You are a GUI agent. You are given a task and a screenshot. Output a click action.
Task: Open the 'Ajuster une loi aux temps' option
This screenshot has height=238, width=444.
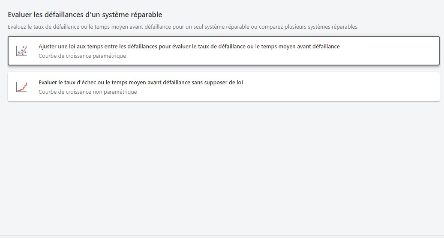(189, 46)
